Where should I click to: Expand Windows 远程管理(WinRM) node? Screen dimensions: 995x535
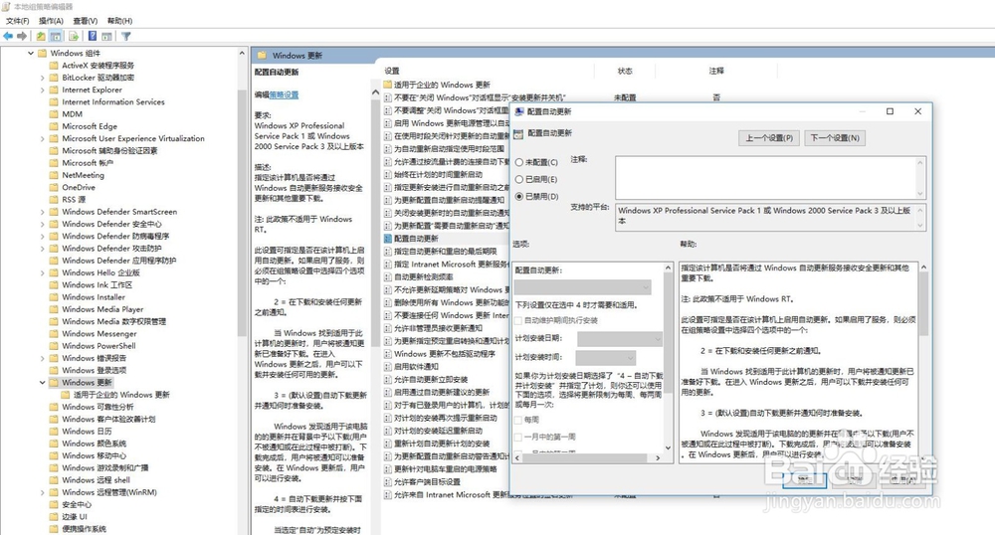(x=43, y=492)
